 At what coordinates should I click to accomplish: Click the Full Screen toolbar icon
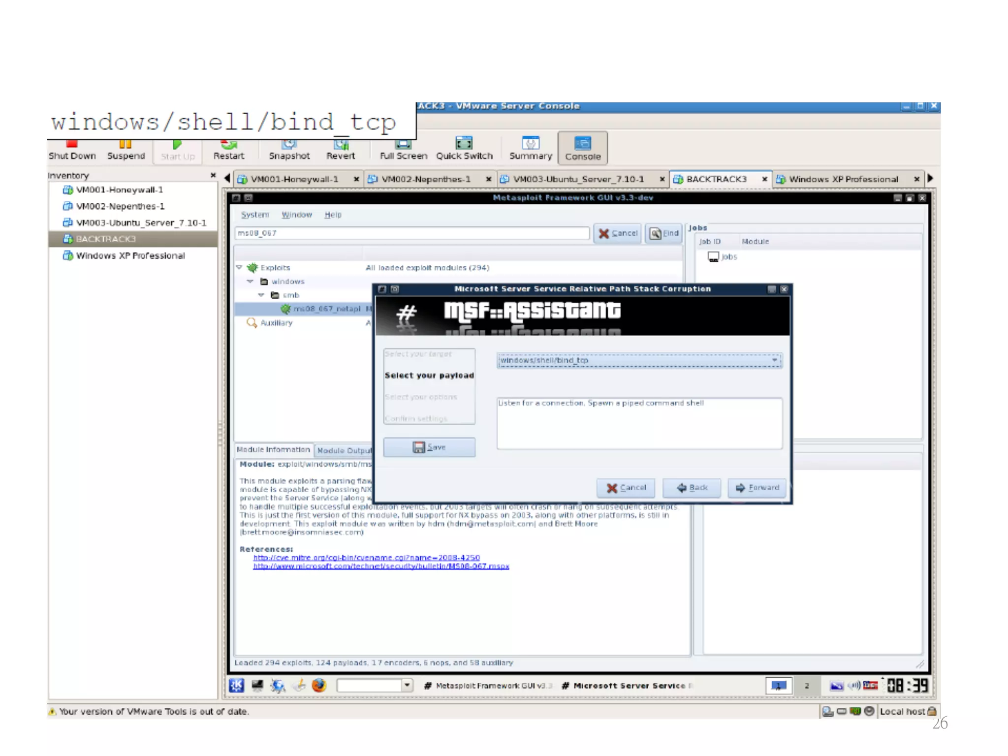point(403,144)
